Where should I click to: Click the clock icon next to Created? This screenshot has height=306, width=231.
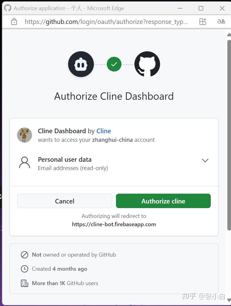pos(24,269)
